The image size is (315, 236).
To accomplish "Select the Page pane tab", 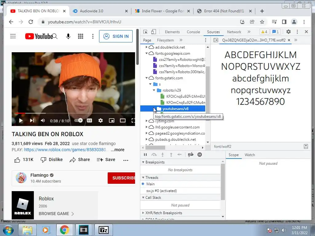I will coord(147,40).
